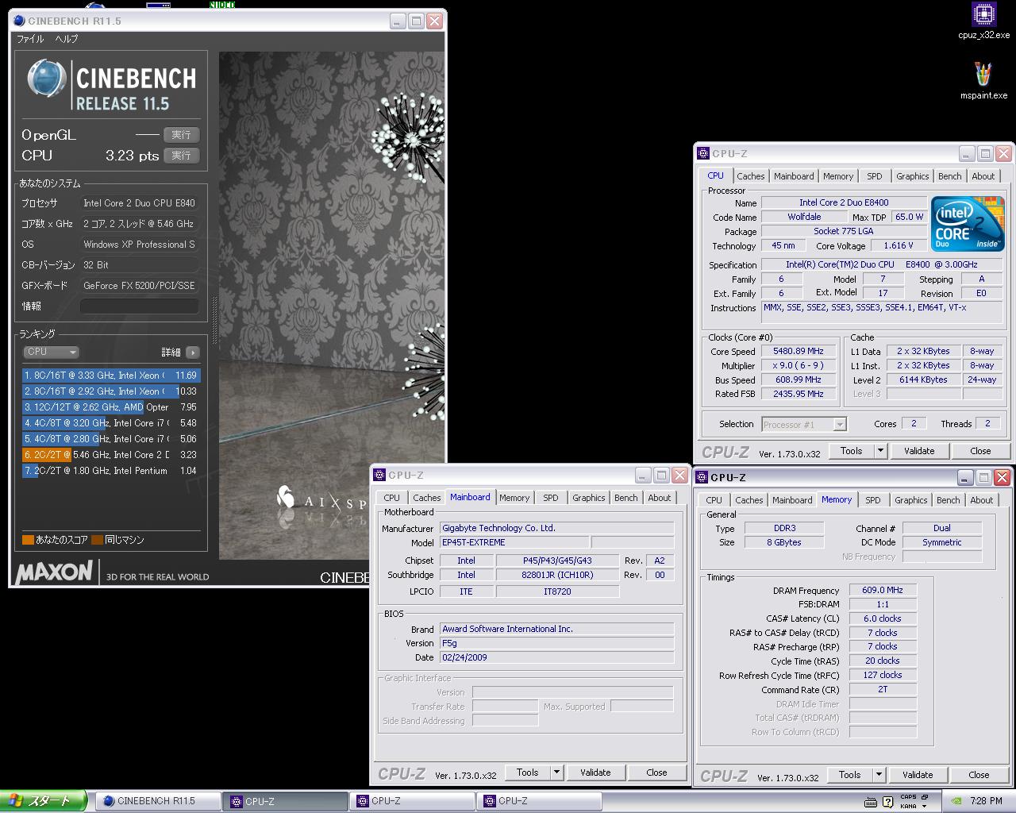This screenshot has height=813, width=1016.
Task: Switch to Memory tab in top CPU-Z window
Action: (838, 176)
